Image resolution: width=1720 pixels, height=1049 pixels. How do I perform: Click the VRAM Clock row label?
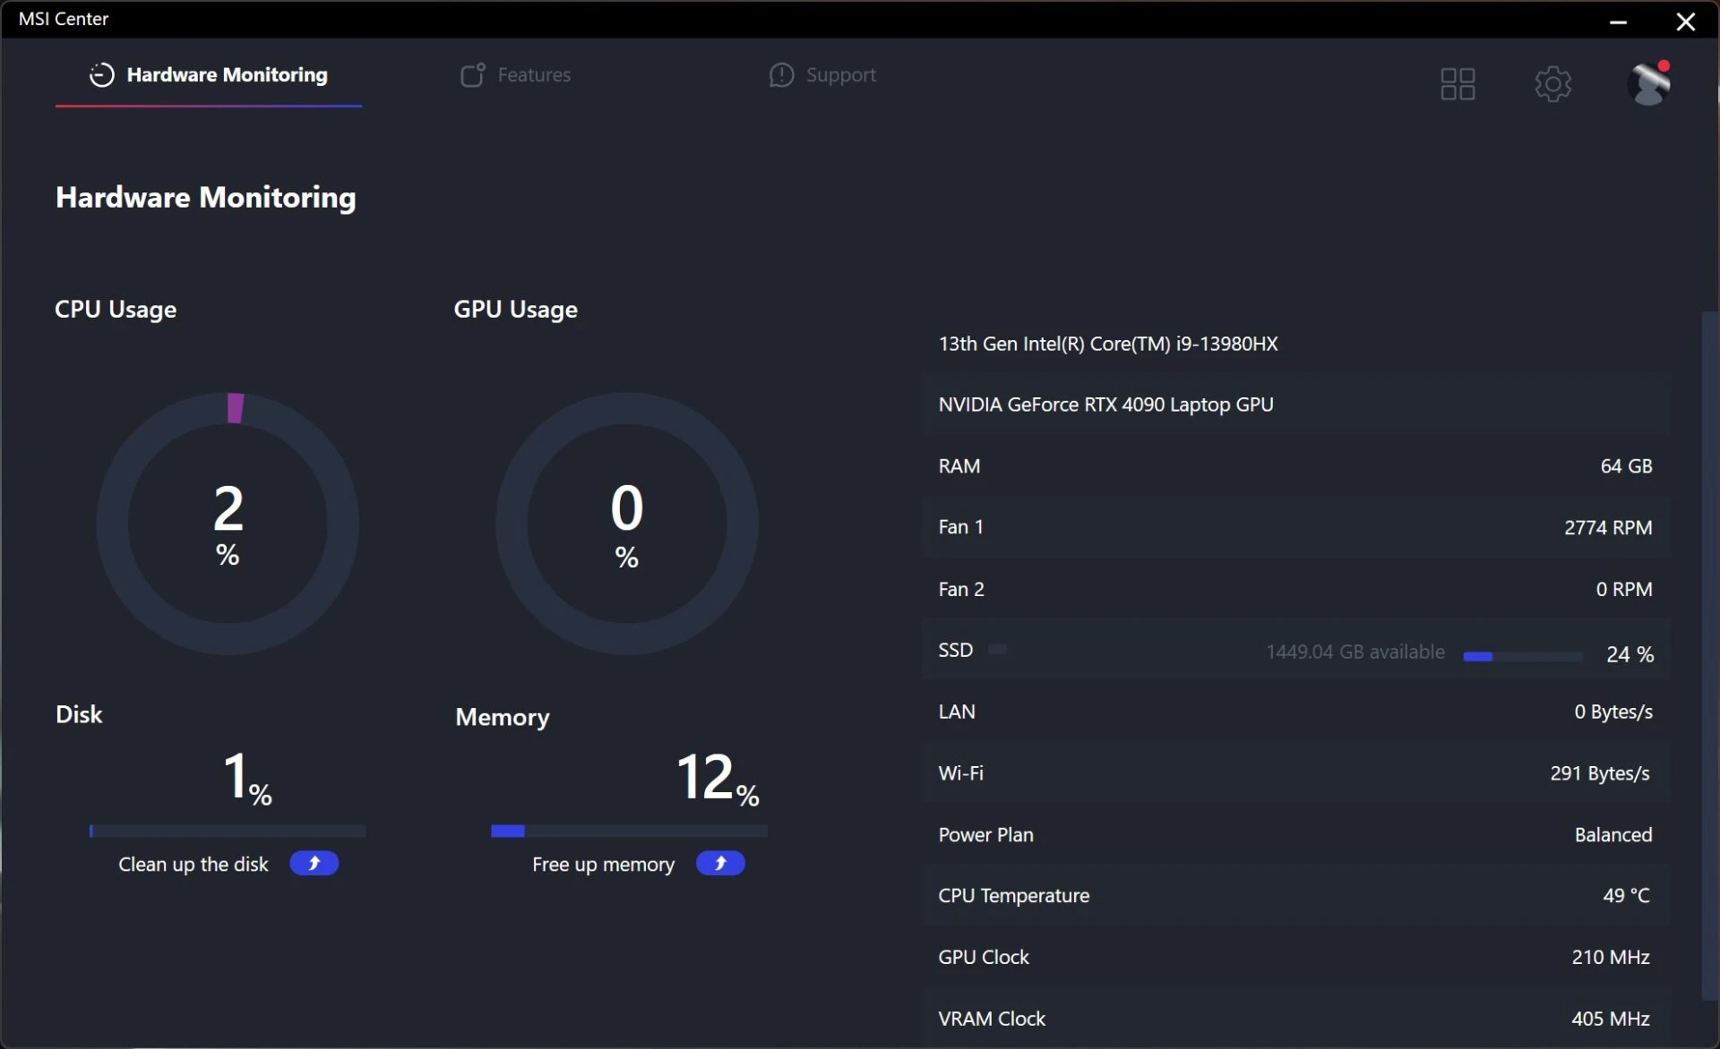(x=992, y=1019)
